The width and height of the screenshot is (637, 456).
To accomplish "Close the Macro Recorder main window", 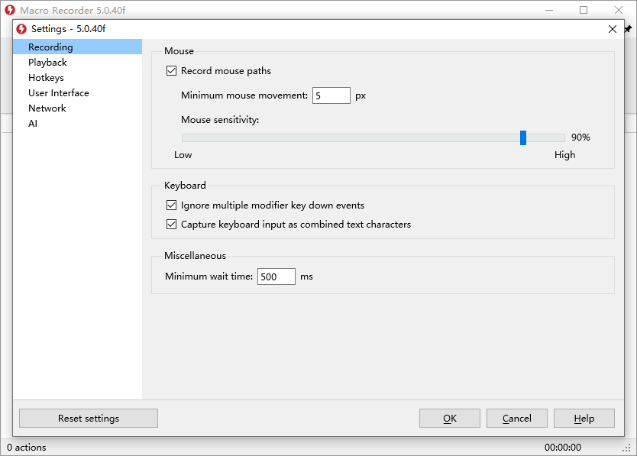I will (619, 10).
